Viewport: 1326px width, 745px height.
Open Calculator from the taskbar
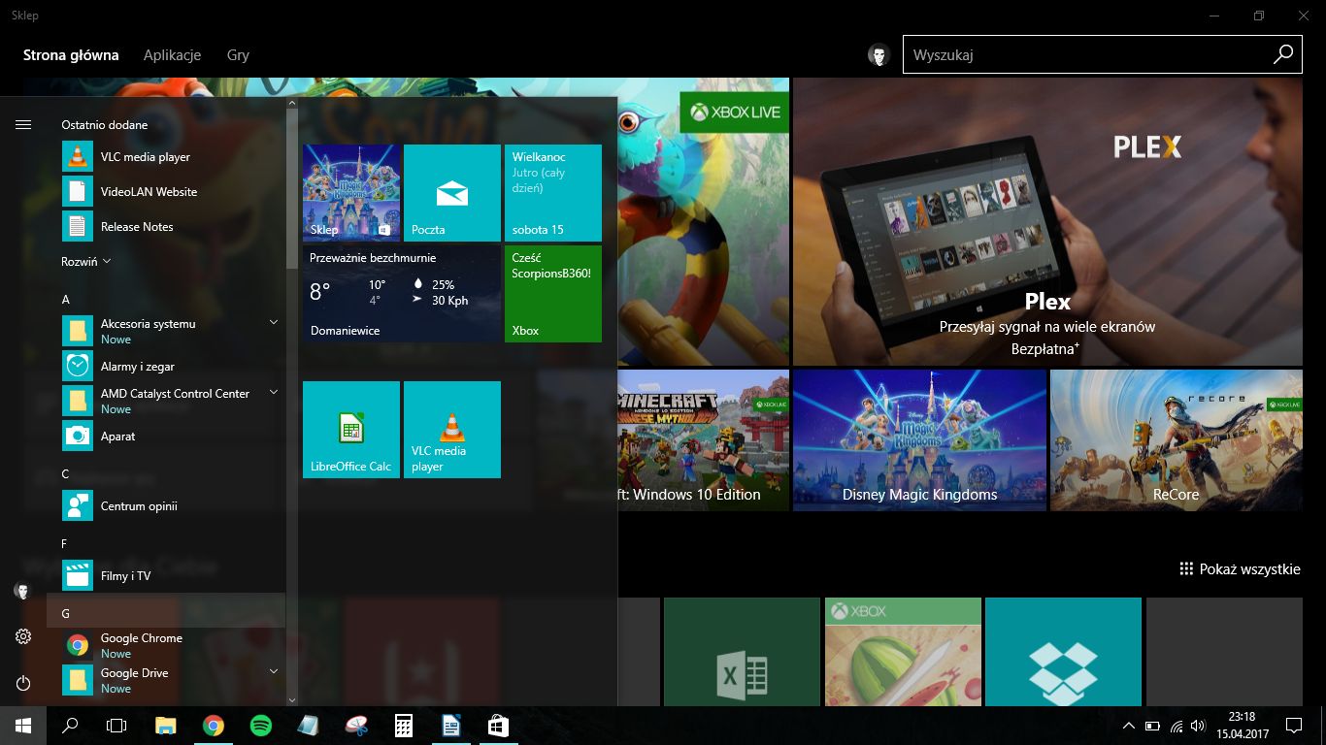(x=404, y=726)
